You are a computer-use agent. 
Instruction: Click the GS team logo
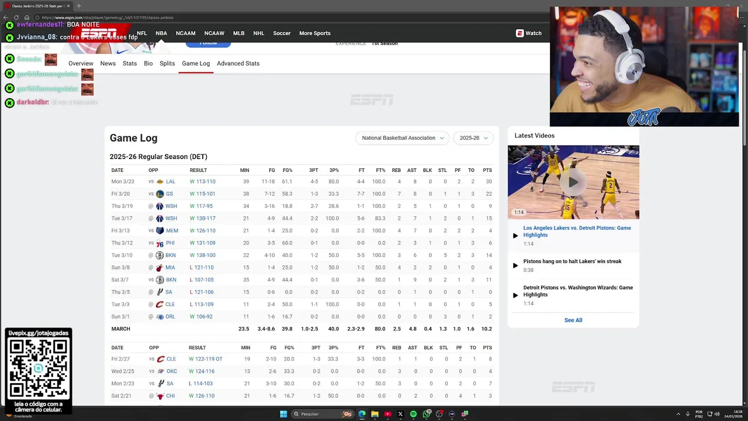click(160, 194)
